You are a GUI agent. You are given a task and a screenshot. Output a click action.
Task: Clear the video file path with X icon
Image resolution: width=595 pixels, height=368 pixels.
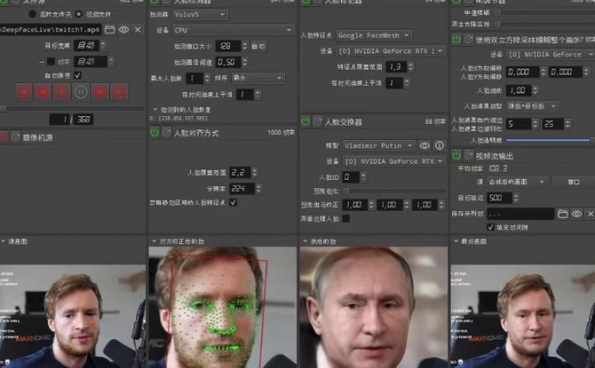click(136, 29)
